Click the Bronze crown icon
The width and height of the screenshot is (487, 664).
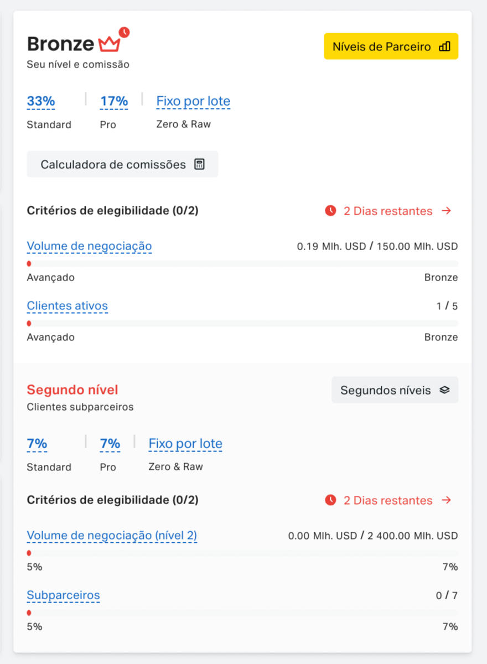click(x=110, y=44)
